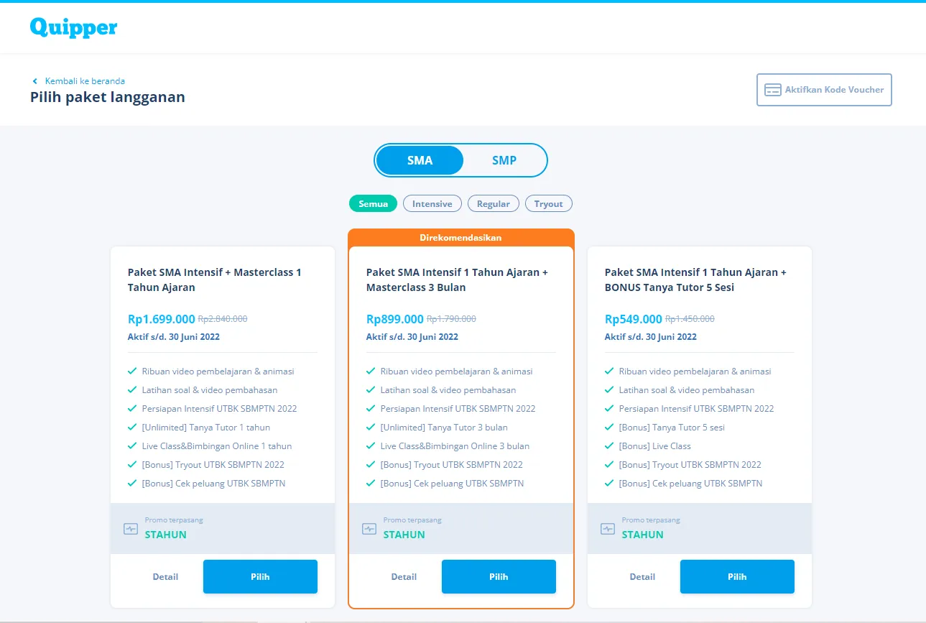This screenshot has width=926, height=623.
Task: View Detail of the Rp899.000 package
Action: coord(404,576)
